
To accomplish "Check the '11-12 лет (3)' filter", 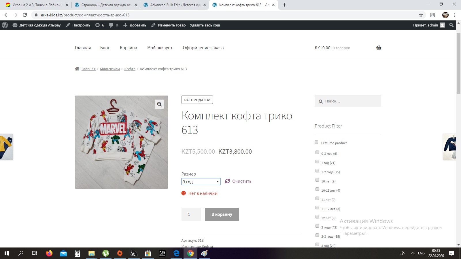I will [317, 207].
